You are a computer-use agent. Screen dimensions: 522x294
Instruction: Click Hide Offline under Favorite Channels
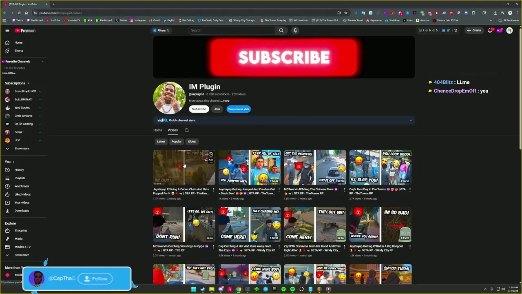[9, 73]
